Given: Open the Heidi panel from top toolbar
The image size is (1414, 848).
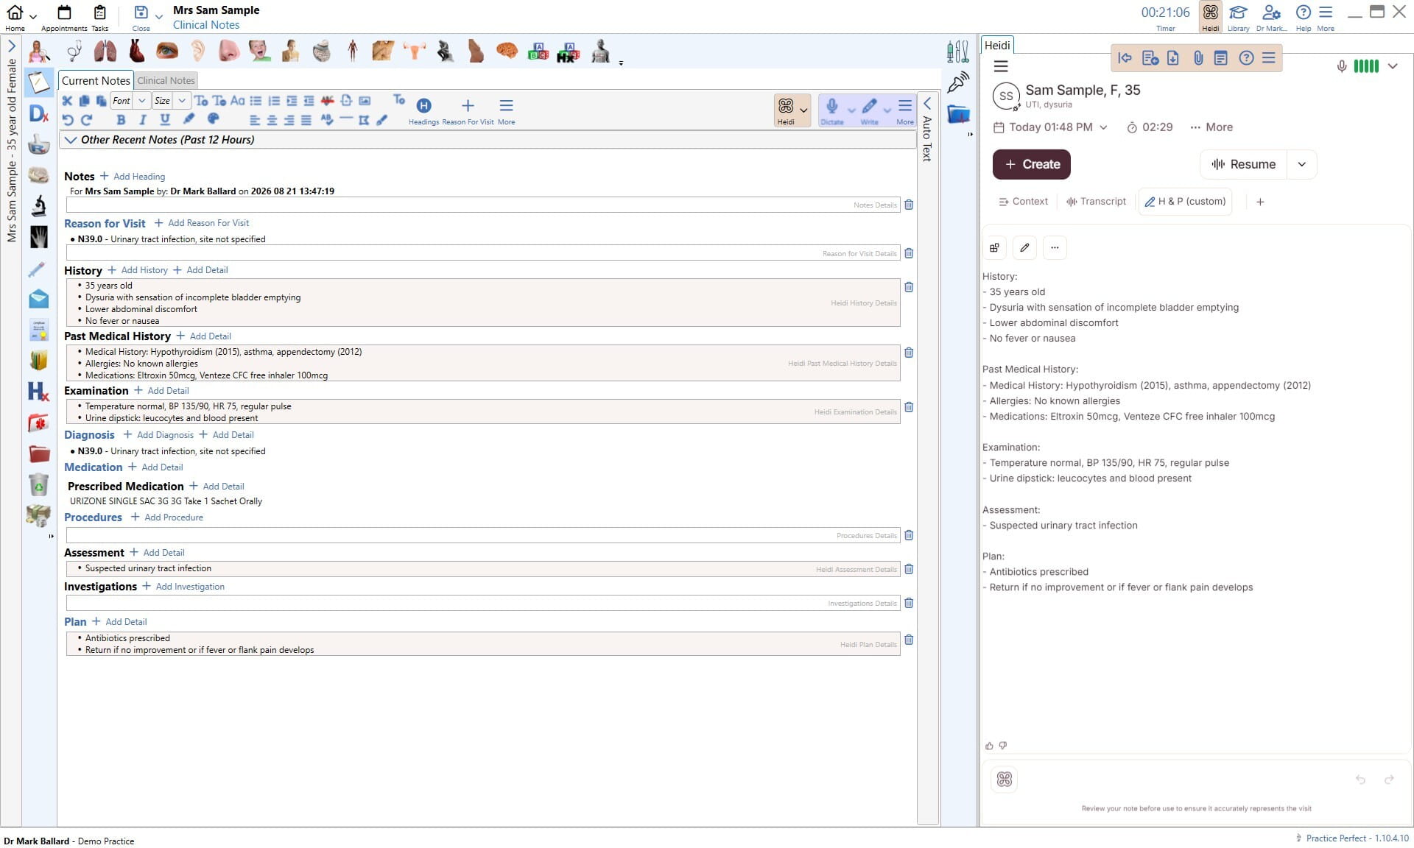Looking at the screenshot, I should click(1210, 17).
